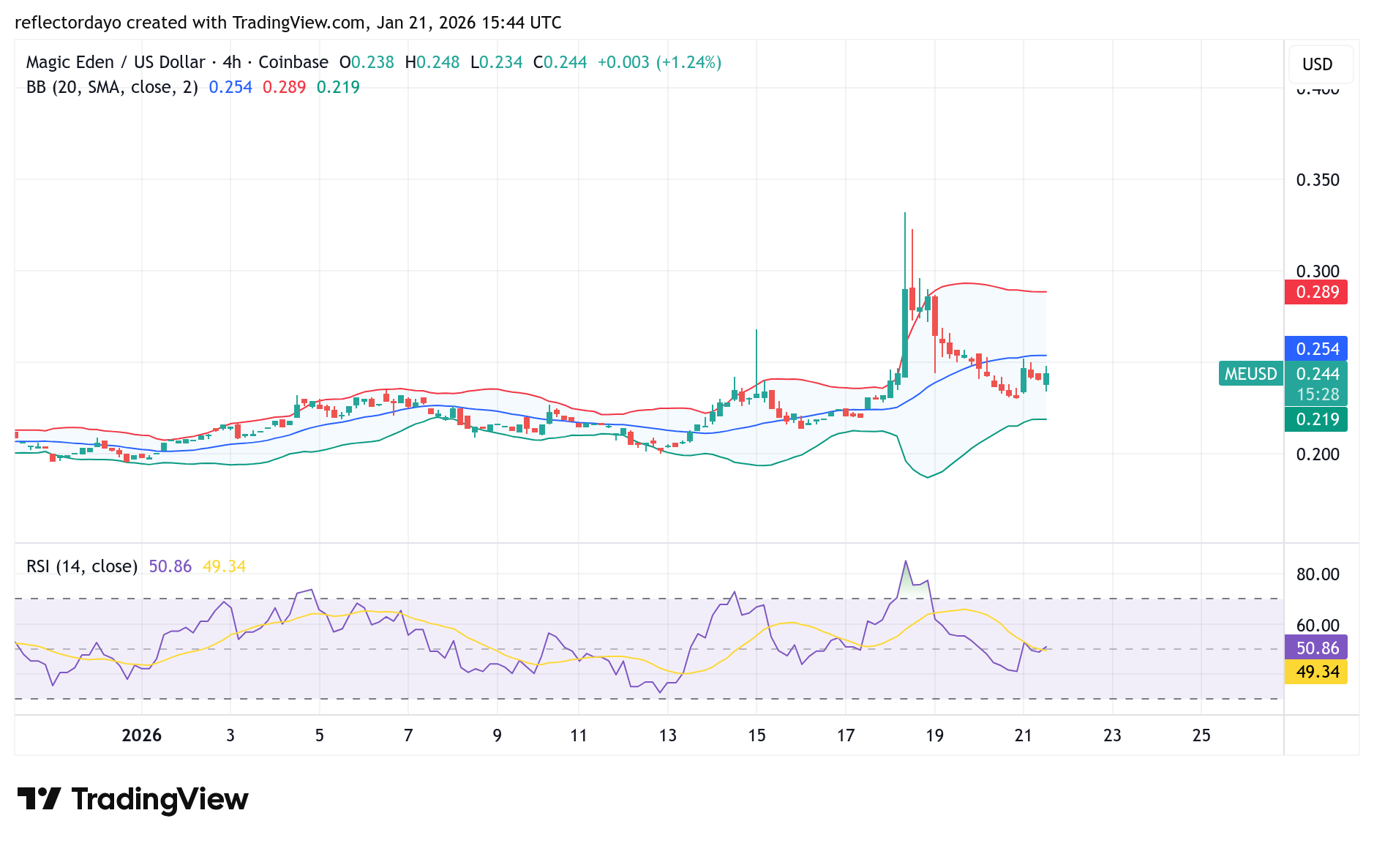1374x843 pixels.
Task: Click the +0.003 (+1.24%) change text
Action: [x=659, y=62]
